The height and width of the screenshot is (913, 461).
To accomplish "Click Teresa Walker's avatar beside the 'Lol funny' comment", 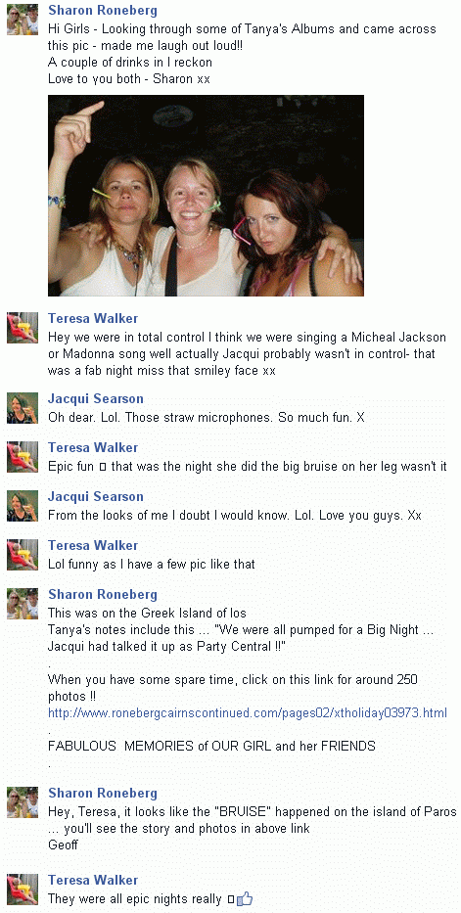I will click(23, 554).
